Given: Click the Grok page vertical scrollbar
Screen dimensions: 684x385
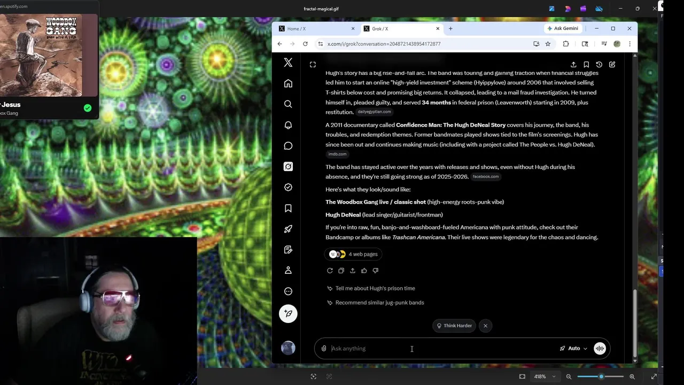Looking at the screenshot, I should [x=635, y=324].
